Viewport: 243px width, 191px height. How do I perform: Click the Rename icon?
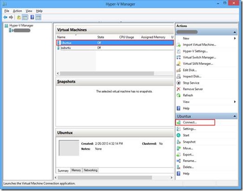click(x=178, y=161)
